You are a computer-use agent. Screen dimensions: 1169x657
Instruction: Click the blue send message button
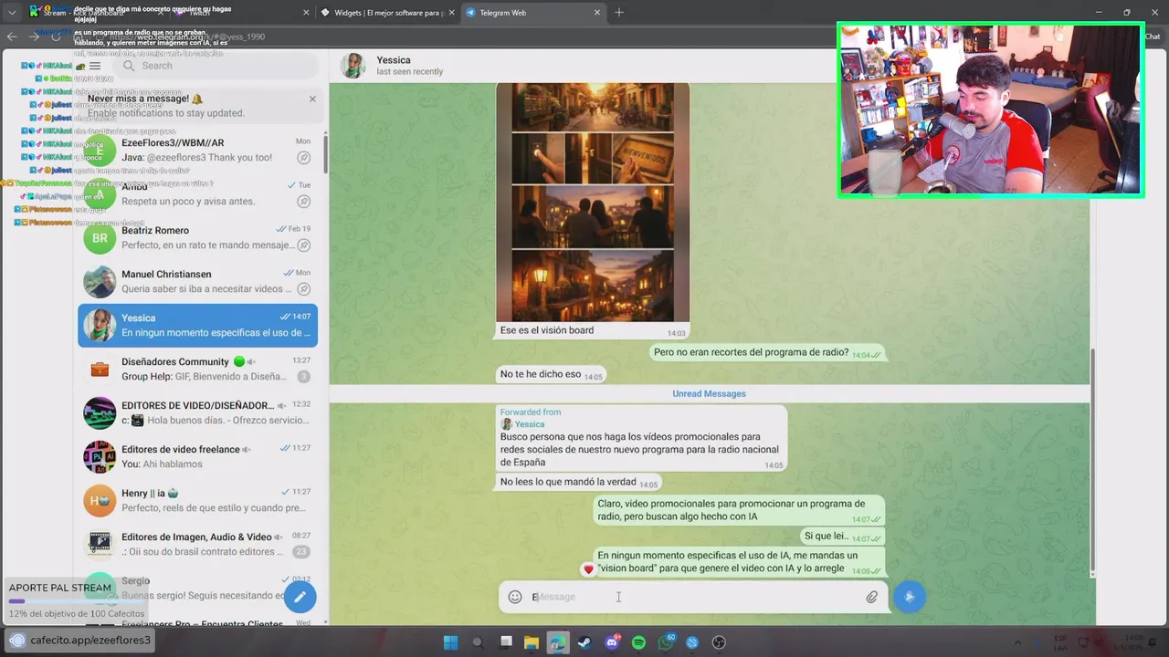[x=909, y=597]
